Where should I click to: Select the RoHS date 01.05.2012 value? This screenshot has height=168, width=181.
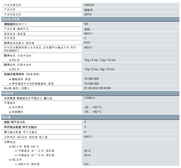pos(97,88)
